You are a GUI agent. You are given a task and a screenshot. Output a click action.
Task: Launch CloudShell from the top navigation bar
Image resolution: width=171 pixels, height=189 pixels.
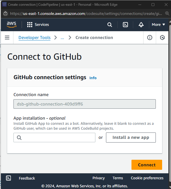(125, 25)
